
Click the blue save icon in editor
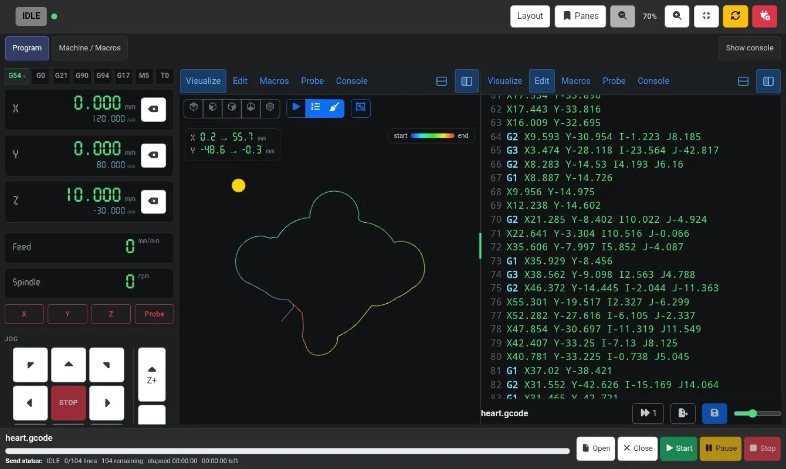(714, 413)
